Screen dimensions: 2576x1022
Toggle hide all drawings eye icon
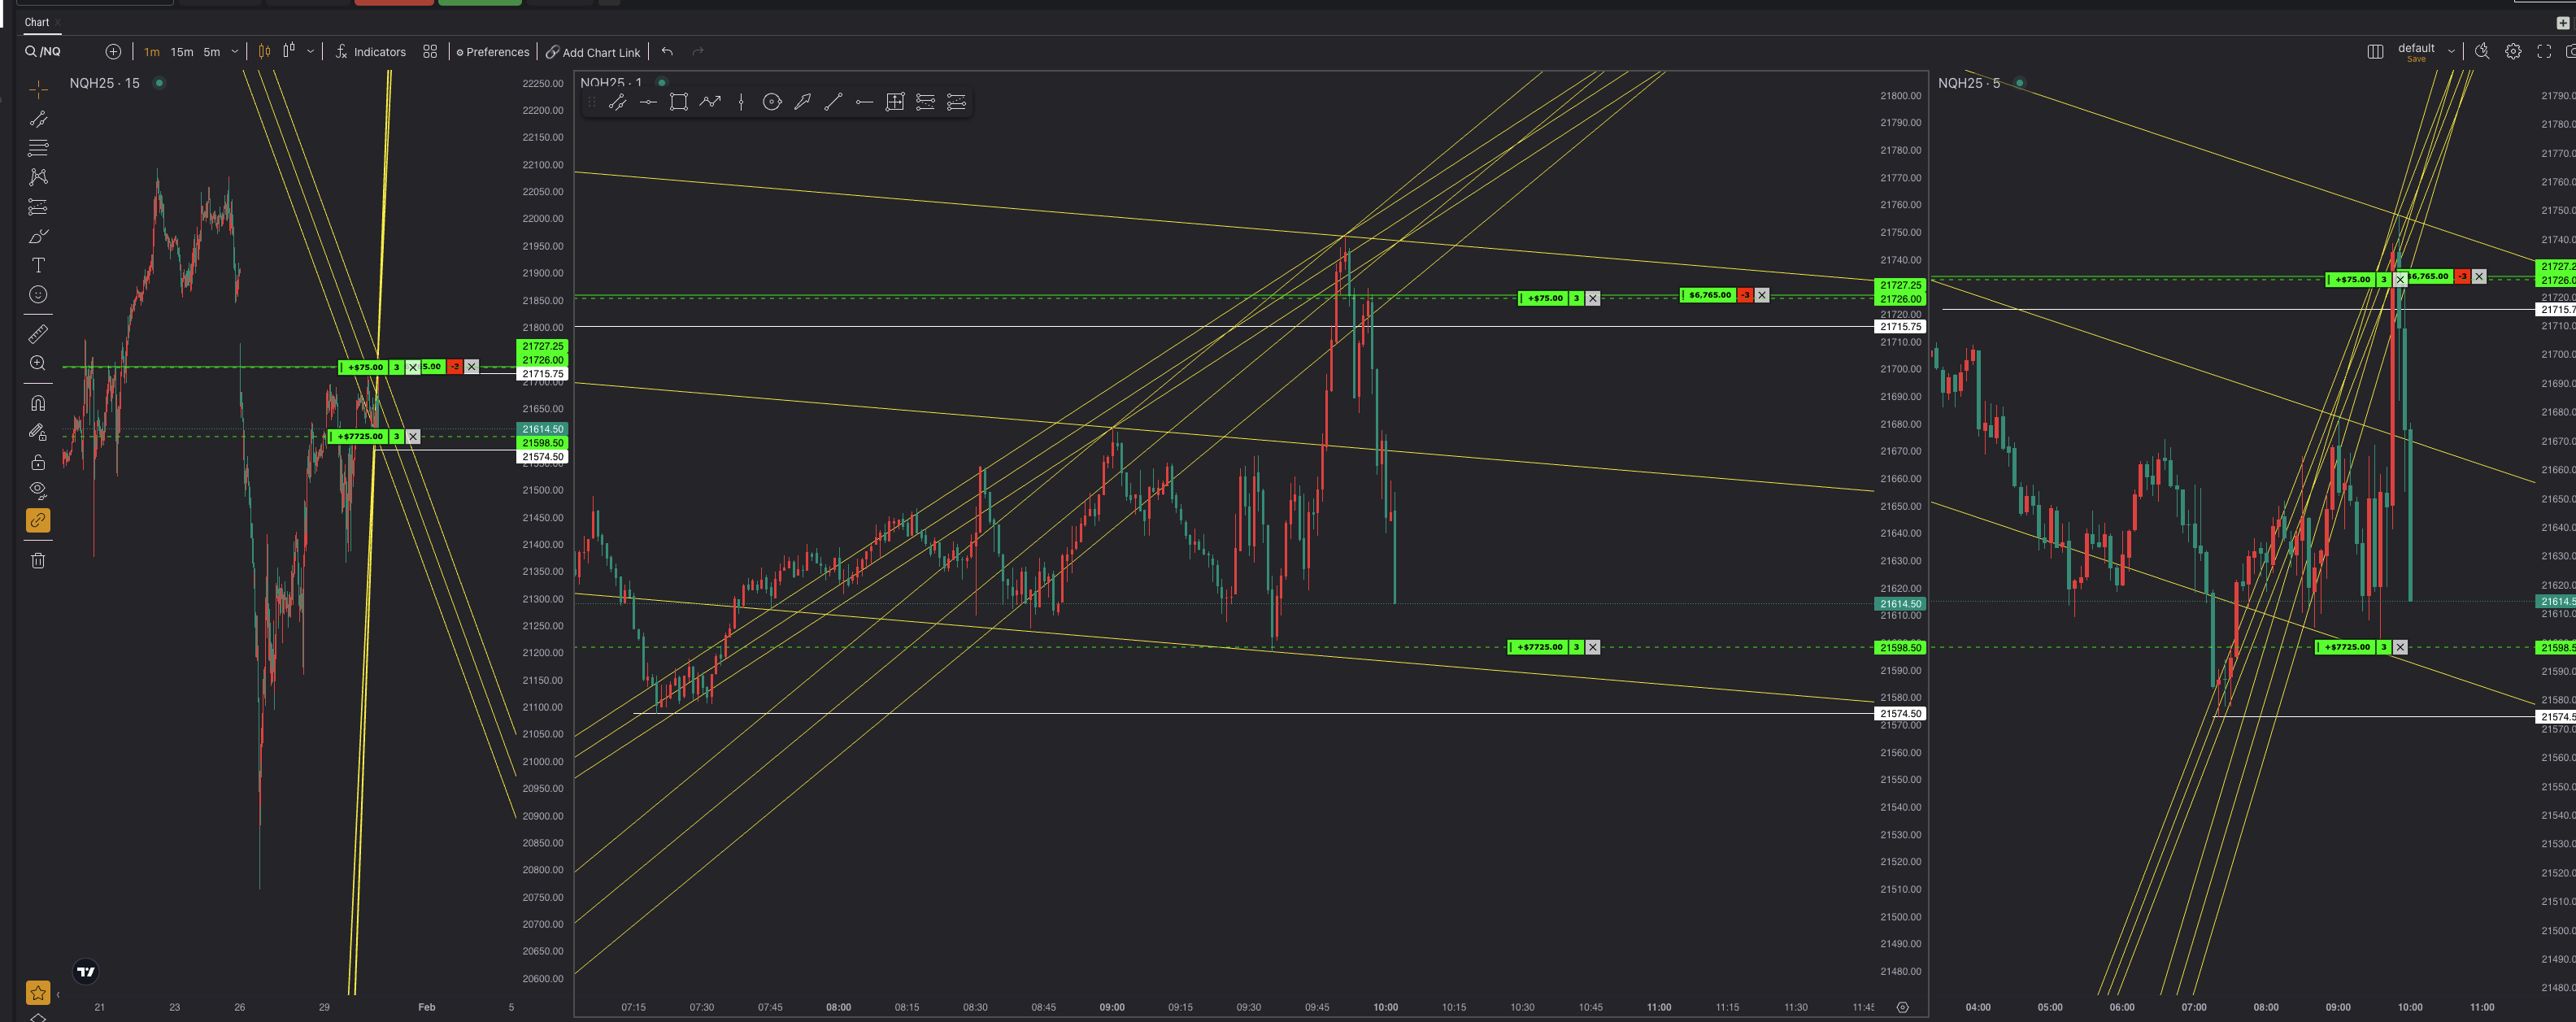coord(38,490)
